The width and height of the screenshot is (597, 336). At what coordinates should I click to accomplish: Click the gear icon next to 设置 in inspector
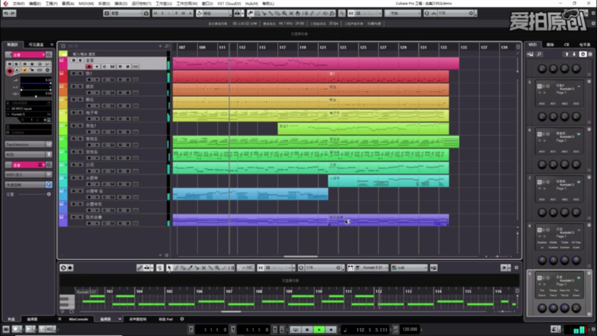pyautogui.click(x=49, y=194)
